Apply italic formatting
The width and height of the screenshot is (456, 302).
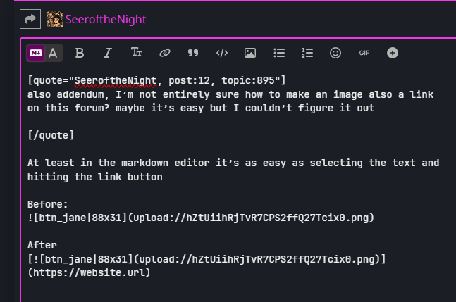coord(108,53)
